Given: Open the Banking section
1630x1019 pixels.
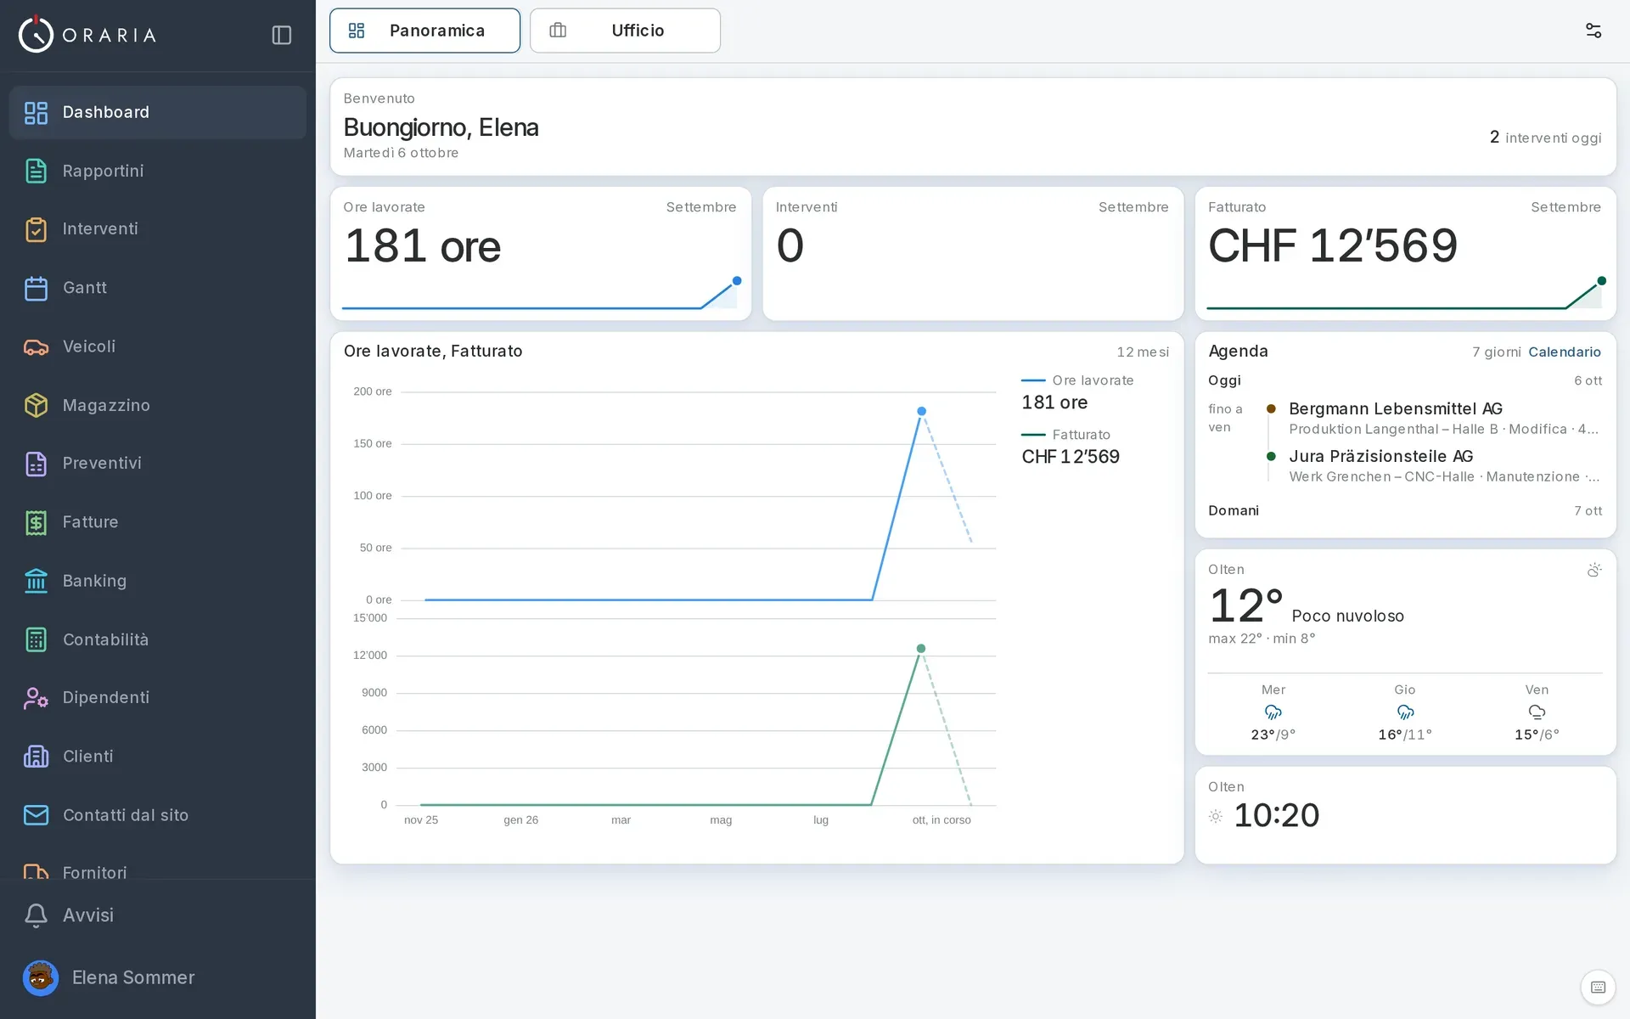Looking at the screenshot, I should tap(158, 581).
